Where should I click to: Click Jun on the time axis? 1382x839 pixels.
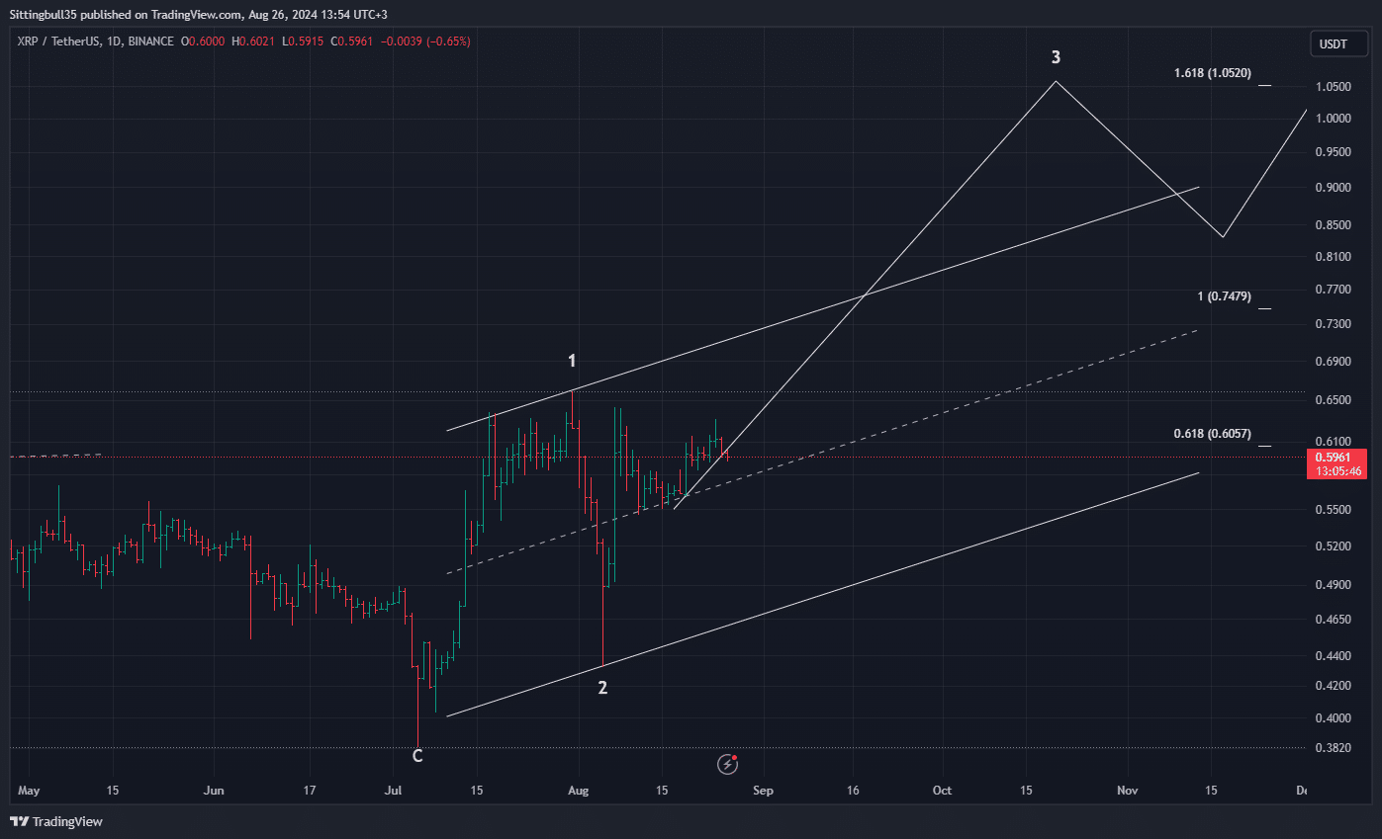(214, 791)
